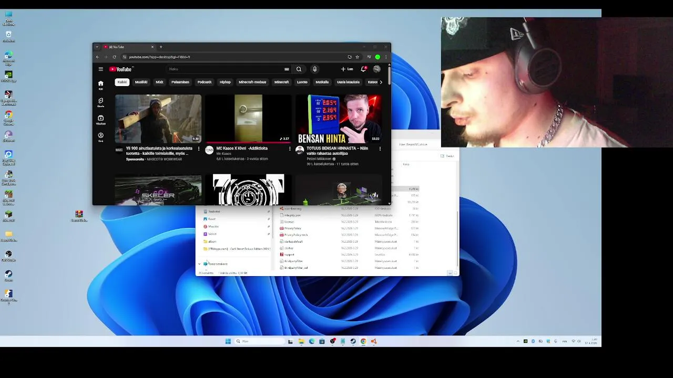Start voice search with microphone icon
Viewport: 673px width, 378px height.
(x=314, y=69)
